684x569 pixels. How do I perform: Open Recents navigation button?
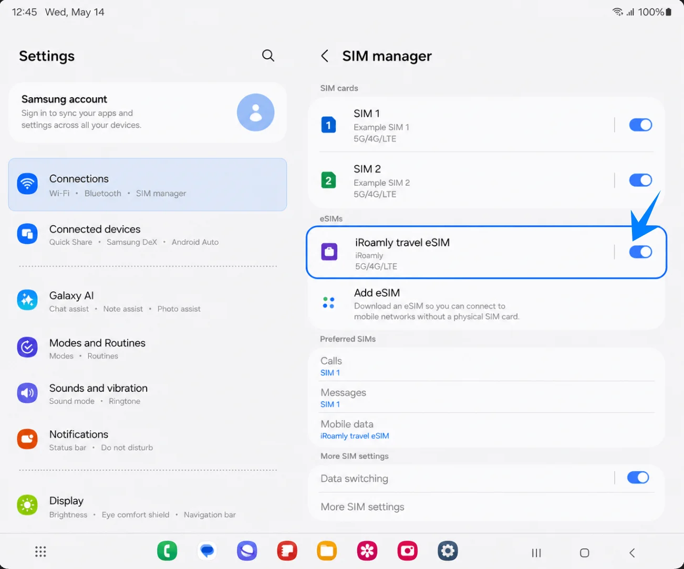pyautogui.click(x=536, y=553)
